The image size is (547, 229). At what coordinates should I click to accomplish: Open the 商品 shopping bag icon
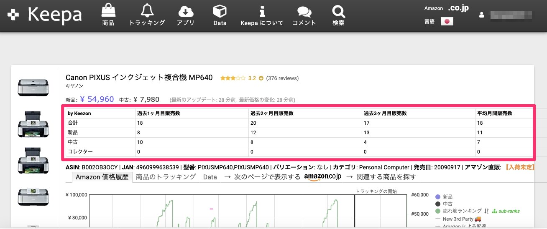tap(108, 10)
